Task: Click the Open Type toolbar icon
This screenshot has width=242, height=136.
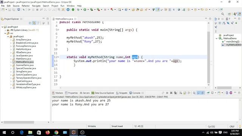Action: click(133, 9)
